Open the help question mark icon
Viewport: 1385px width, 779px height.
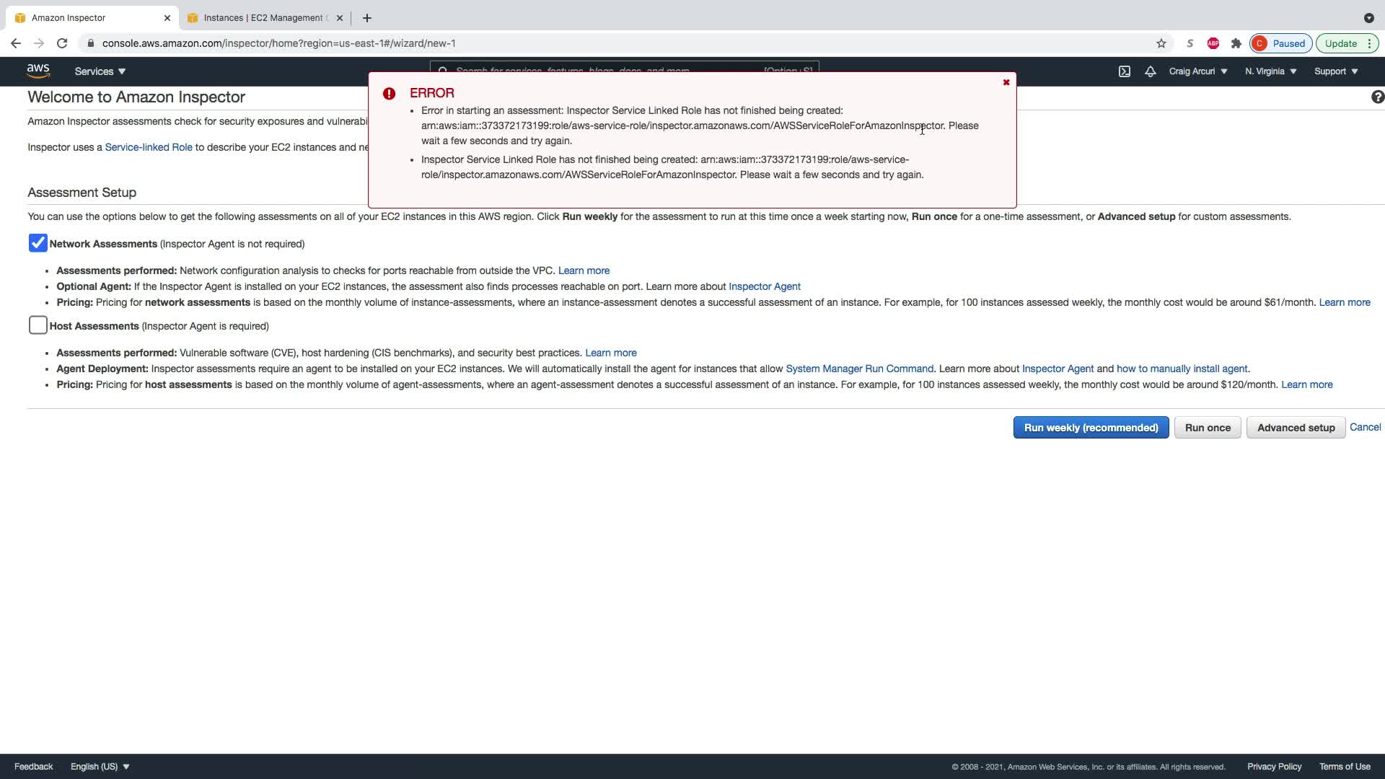click(x=1377, y=97)
